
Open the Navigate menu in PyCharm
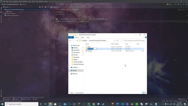point(16,1)
